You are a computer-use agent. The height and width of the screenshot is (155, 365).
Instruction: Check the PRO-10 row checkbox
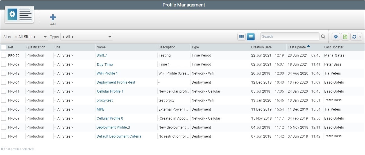click(x=3, y=127)
